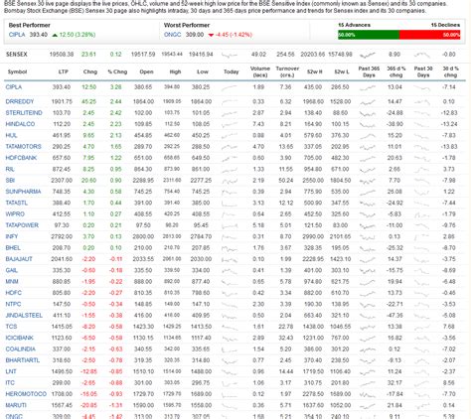Screen dimensions: 471x419
Task: Open ICICIBANK symbol link
Action: [x=20, y=338]
